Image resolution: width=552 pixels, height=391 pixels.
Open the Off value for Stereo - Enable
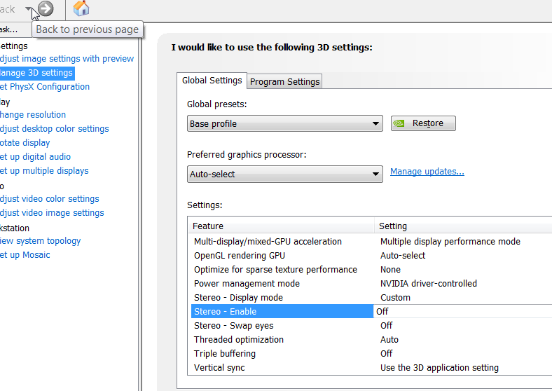462,311
